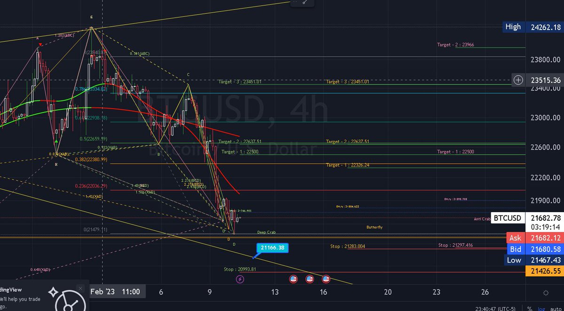Open the purple lightning event icon on timeline
This screenshot has width=564, height=311.
click(240, 279)
